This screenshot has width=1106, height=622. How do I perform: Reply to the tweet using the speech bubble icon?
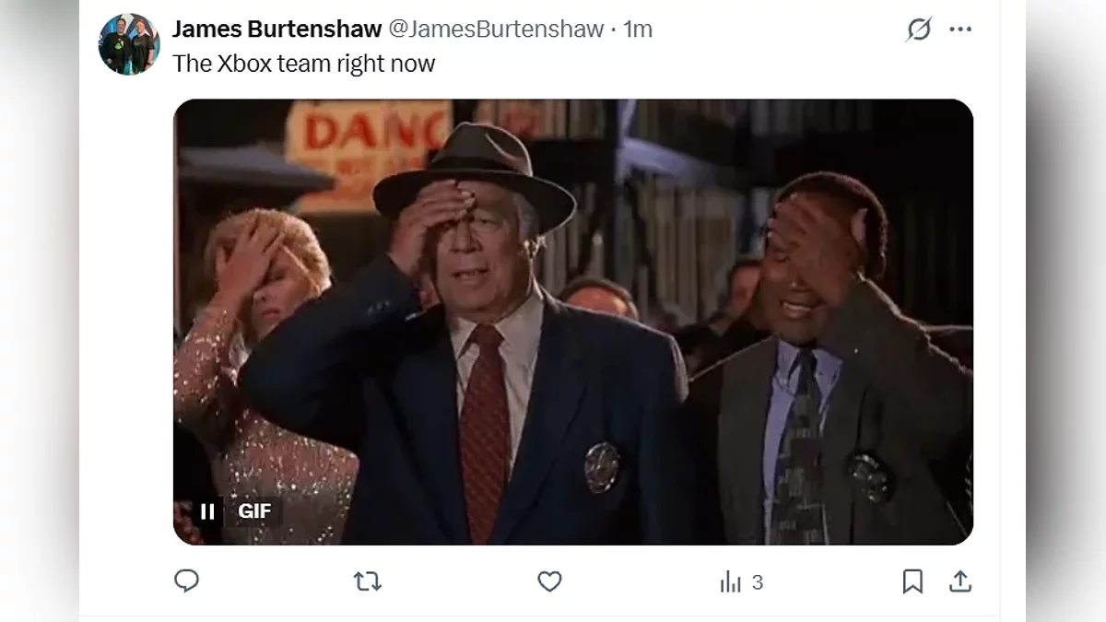pos(186,581)
